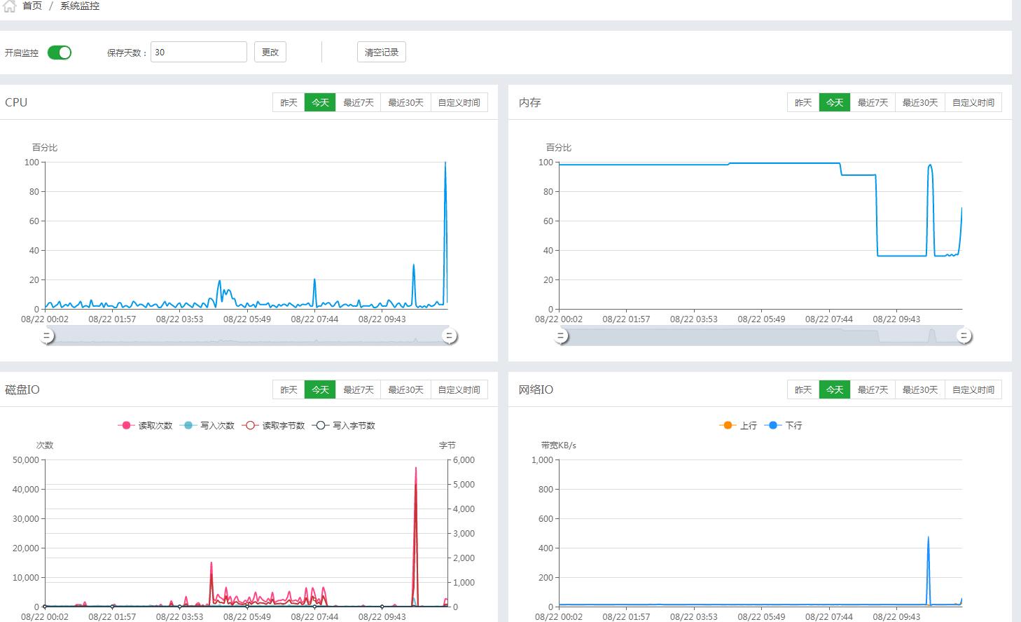This screenshot has width=1021, height=622.
Task: Click the 磁盘IO panel title
Action: pos(22,389)
